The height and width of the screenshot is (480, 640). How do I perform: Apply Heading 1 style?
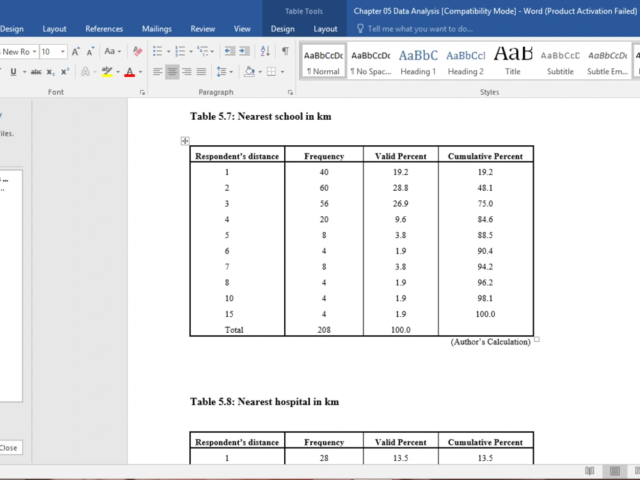418,61
